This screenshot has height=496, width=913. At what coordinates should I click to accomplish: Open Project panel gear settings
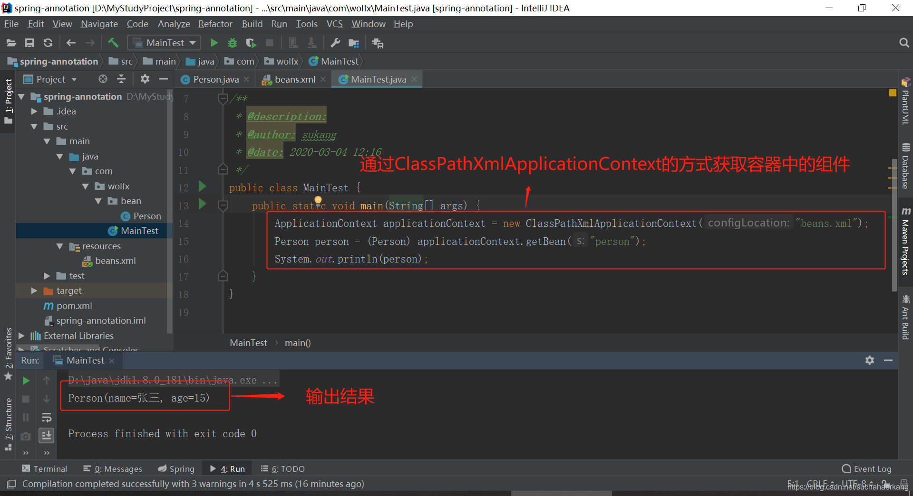[145, 79]
